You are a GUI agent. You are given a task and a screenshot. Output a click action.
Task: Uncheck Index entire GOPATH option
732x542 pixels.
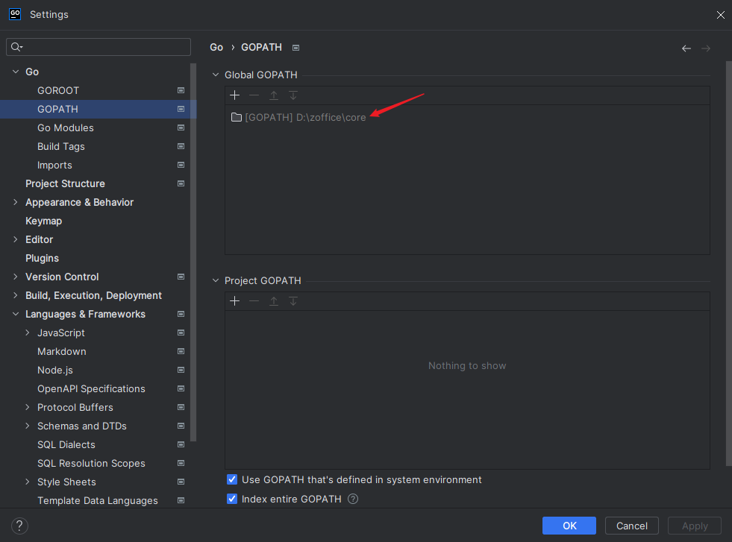[232, 499]
